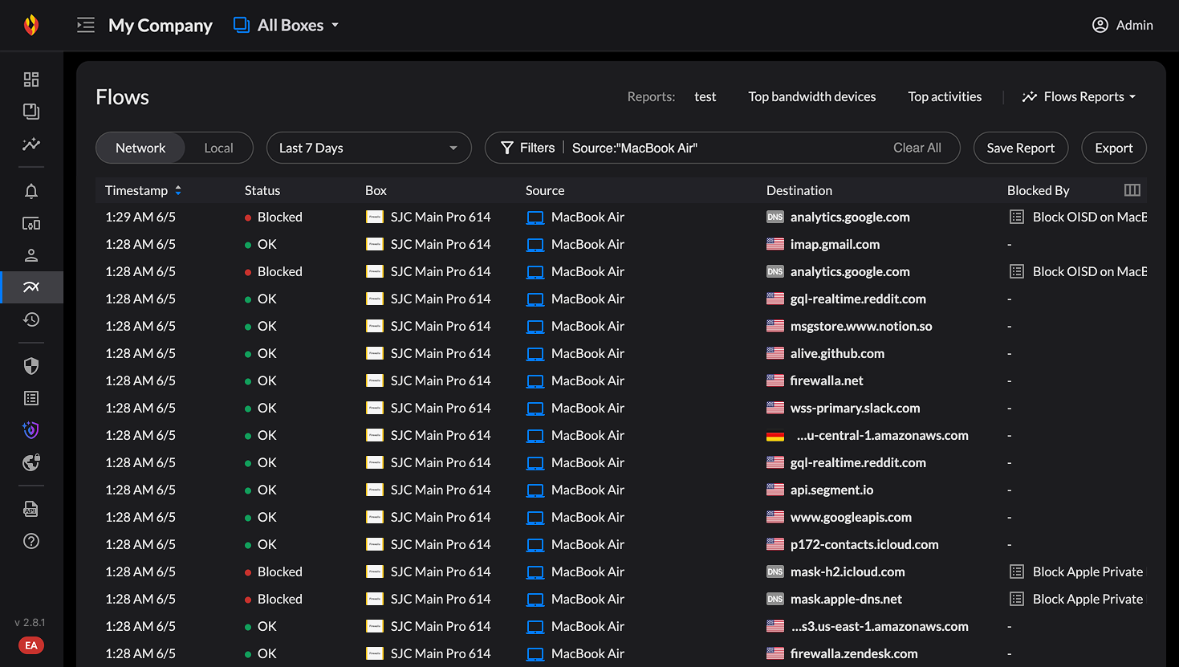This screenshot has width=1179, height=667.
Task: Sort by Timestamp column
Action: click(143, 190)
